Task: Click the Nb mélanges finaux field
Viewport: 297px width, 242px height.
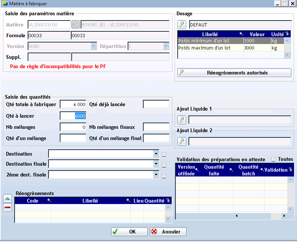Action: [x=156, y=127]
